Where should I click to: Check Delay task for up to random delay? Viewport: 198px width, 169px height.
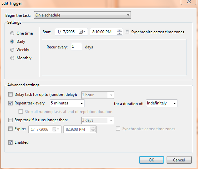coord(10,94)
